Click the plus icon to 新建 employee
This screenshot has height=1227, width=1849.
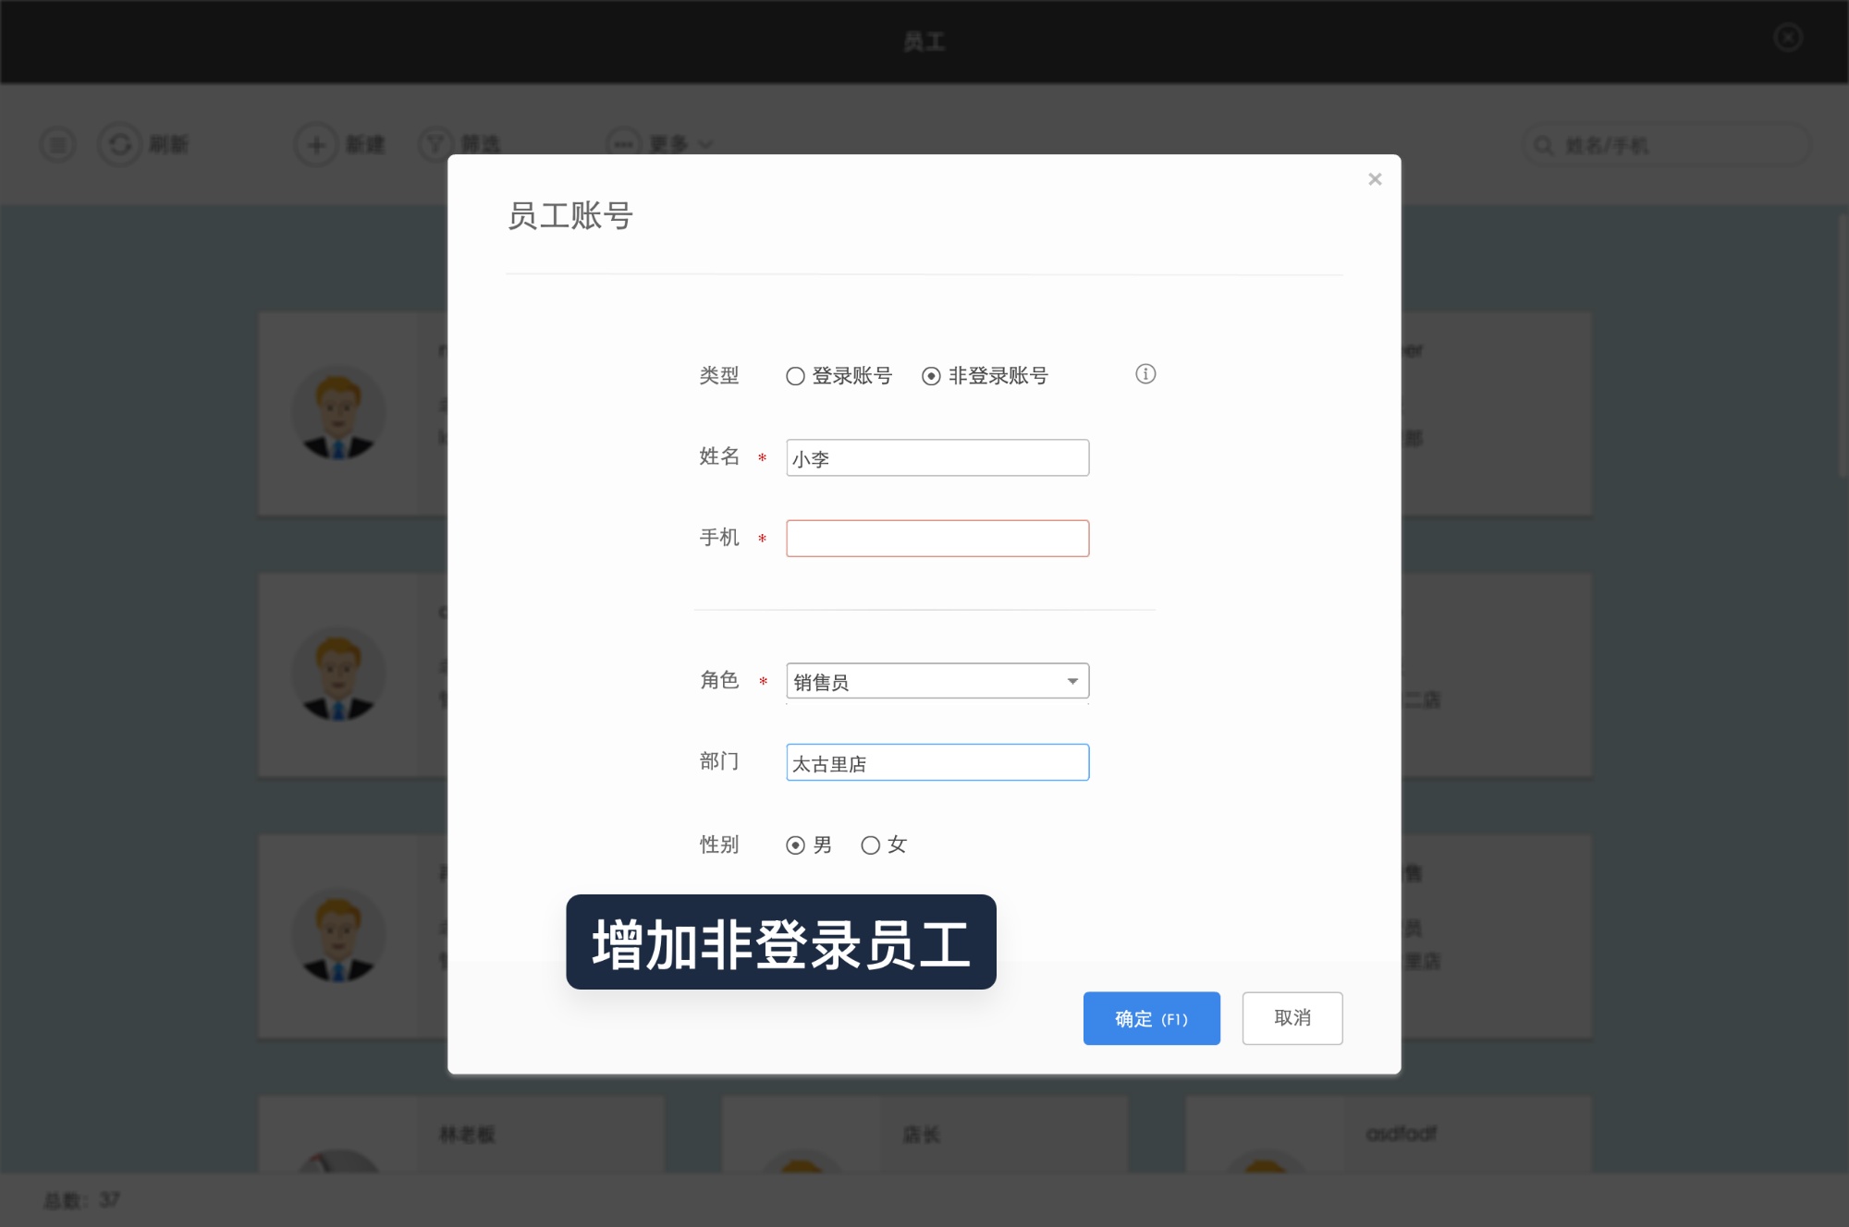tap(314, 144)
